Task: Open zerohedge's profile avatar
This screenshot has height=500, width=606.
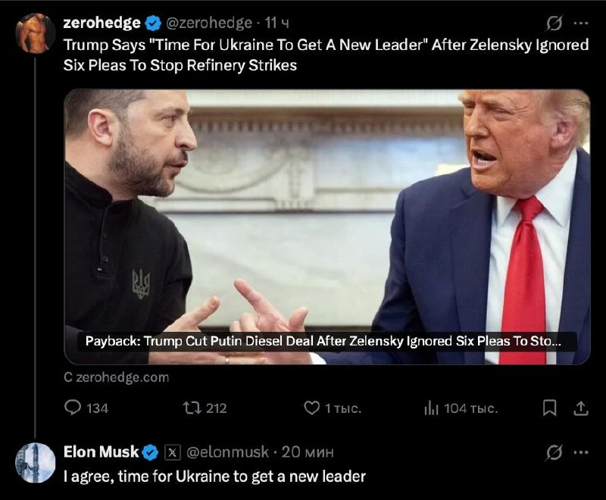Action: 35,33
